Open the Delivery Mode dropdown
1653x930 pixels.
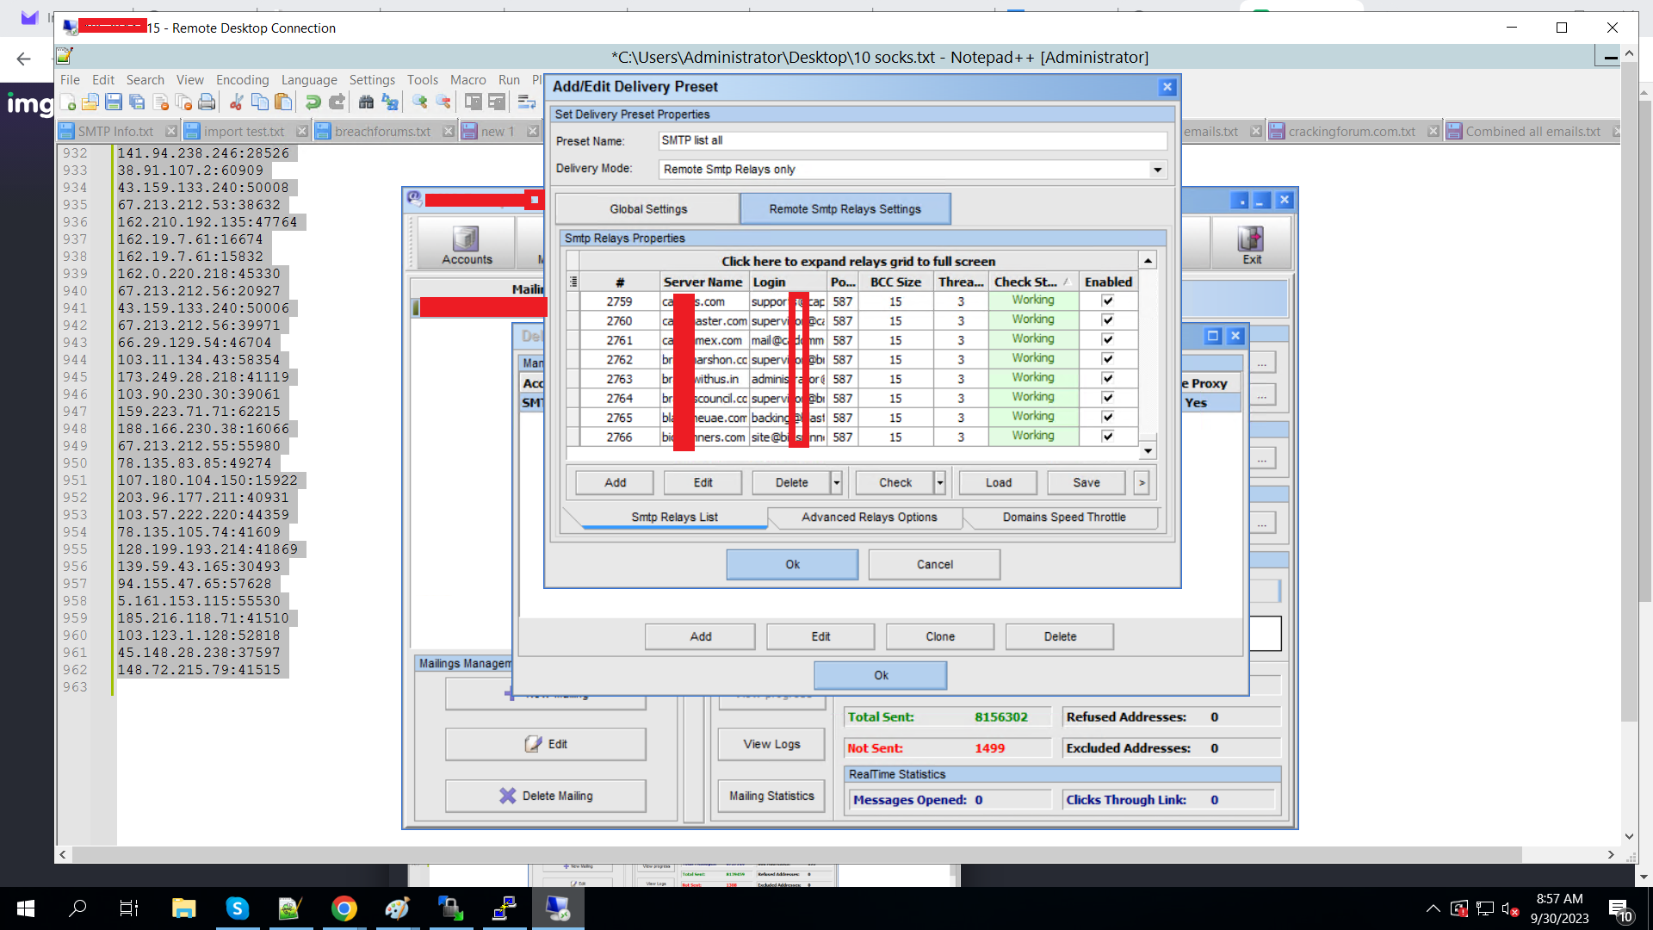[1157, 170]
